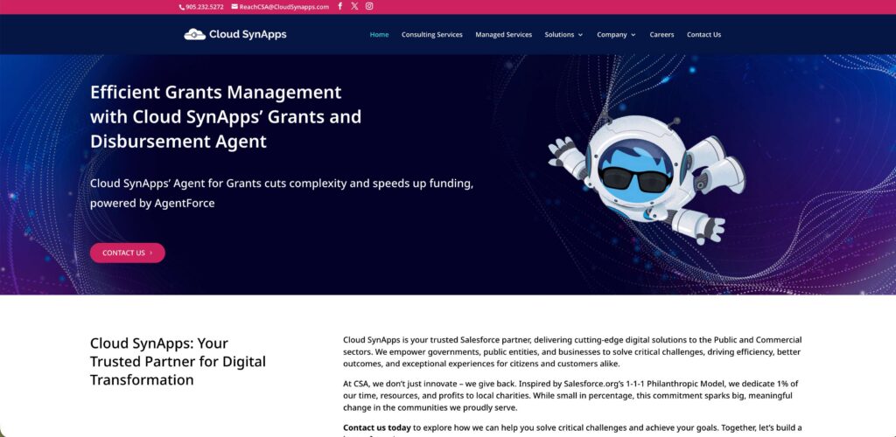The width and height of the screenshot is (896, 437).
Task: Navigate to Managed Services
Action: tap(503, 35)
